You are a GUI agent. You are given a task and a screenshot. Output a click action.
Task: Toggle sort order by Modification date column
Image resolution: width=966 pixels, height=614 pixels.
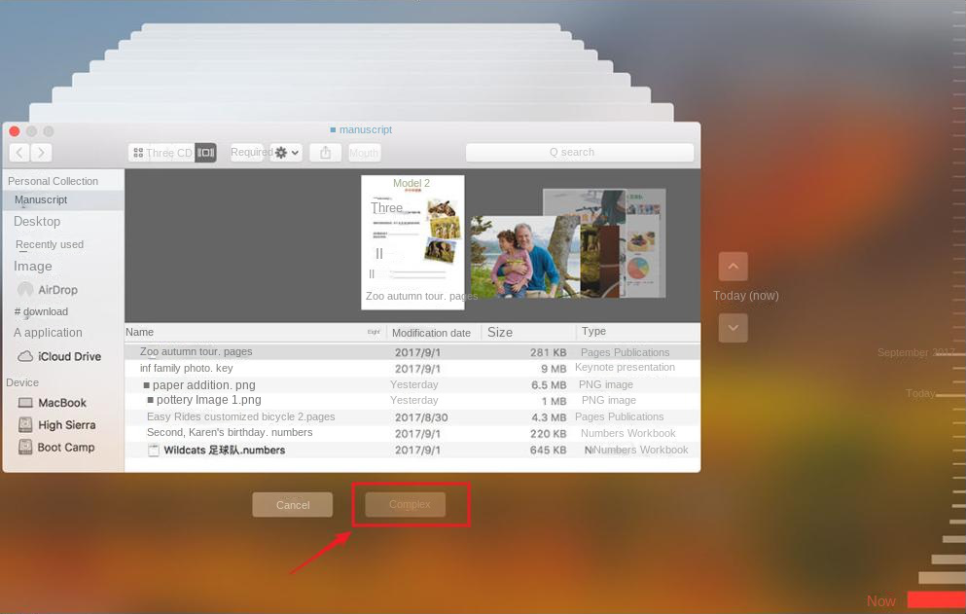431,332
